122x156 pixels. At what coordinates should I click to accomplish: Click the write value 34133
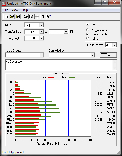click(99, 116)
